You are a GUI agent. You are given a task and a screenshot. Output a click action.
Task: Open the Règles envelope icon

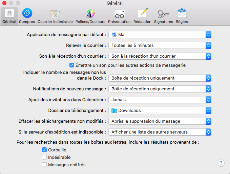tap(182, 14)
